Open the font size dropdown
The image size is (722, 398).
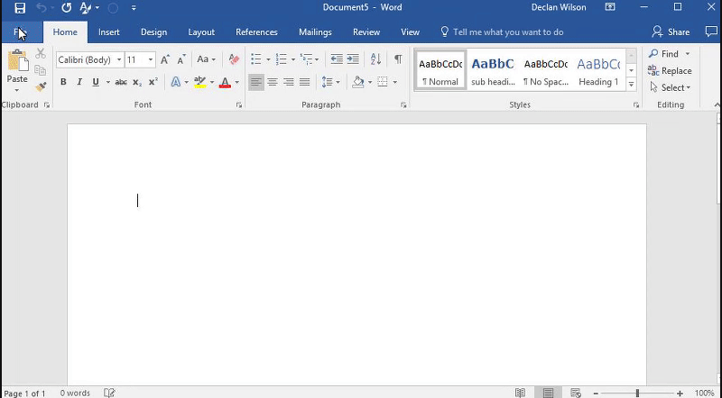(151, 60)
